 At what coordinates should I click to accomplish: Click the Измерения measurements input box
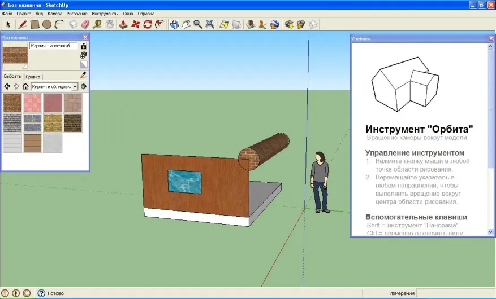pos(455,293)
